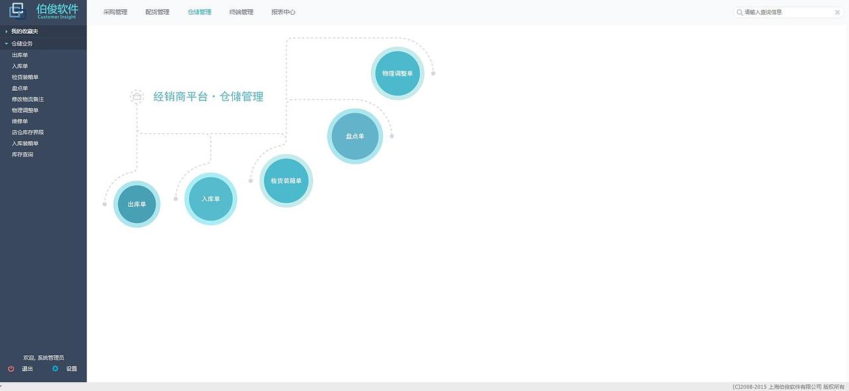Click the 设置 settings link

pyautogui.click(x=72, y=369)
